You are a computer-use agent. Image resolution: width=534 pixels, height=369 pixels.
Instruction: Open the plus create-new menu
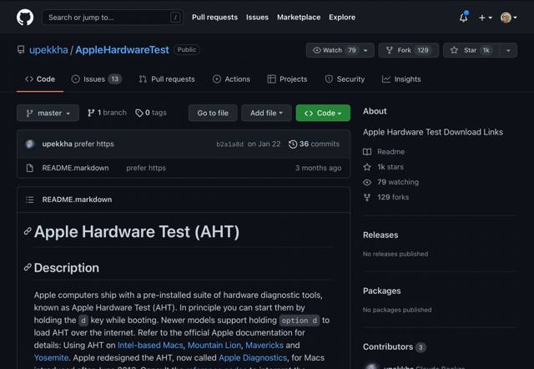coord(486,17)
